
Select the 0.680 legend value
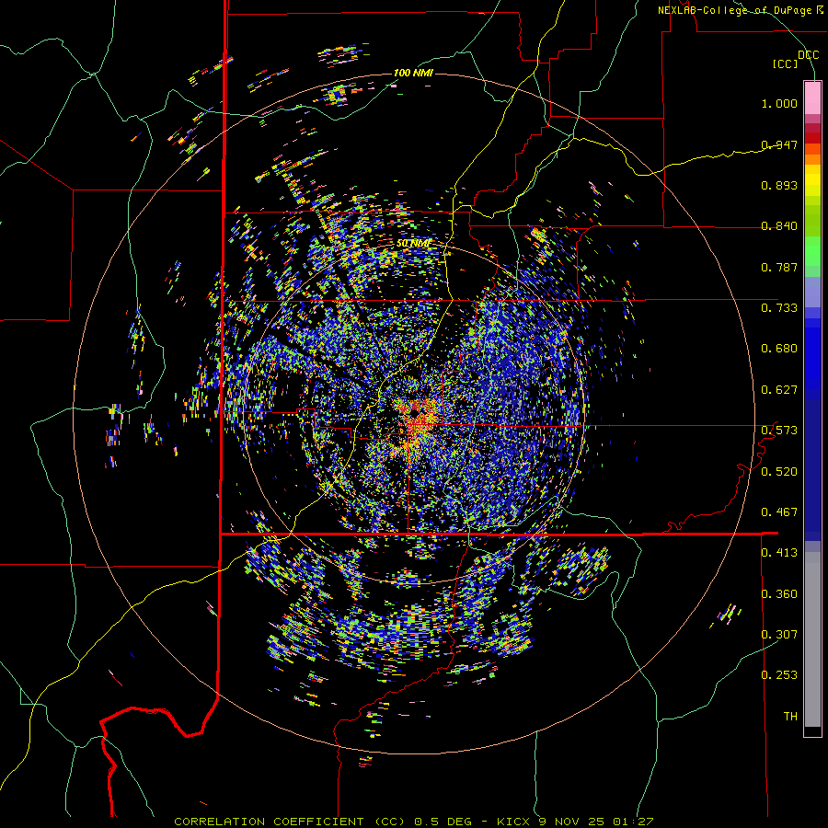[x=779, y=349]
